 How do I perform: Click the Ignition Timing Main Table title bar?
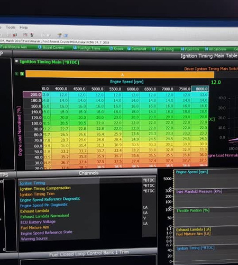tap(209, 56)
